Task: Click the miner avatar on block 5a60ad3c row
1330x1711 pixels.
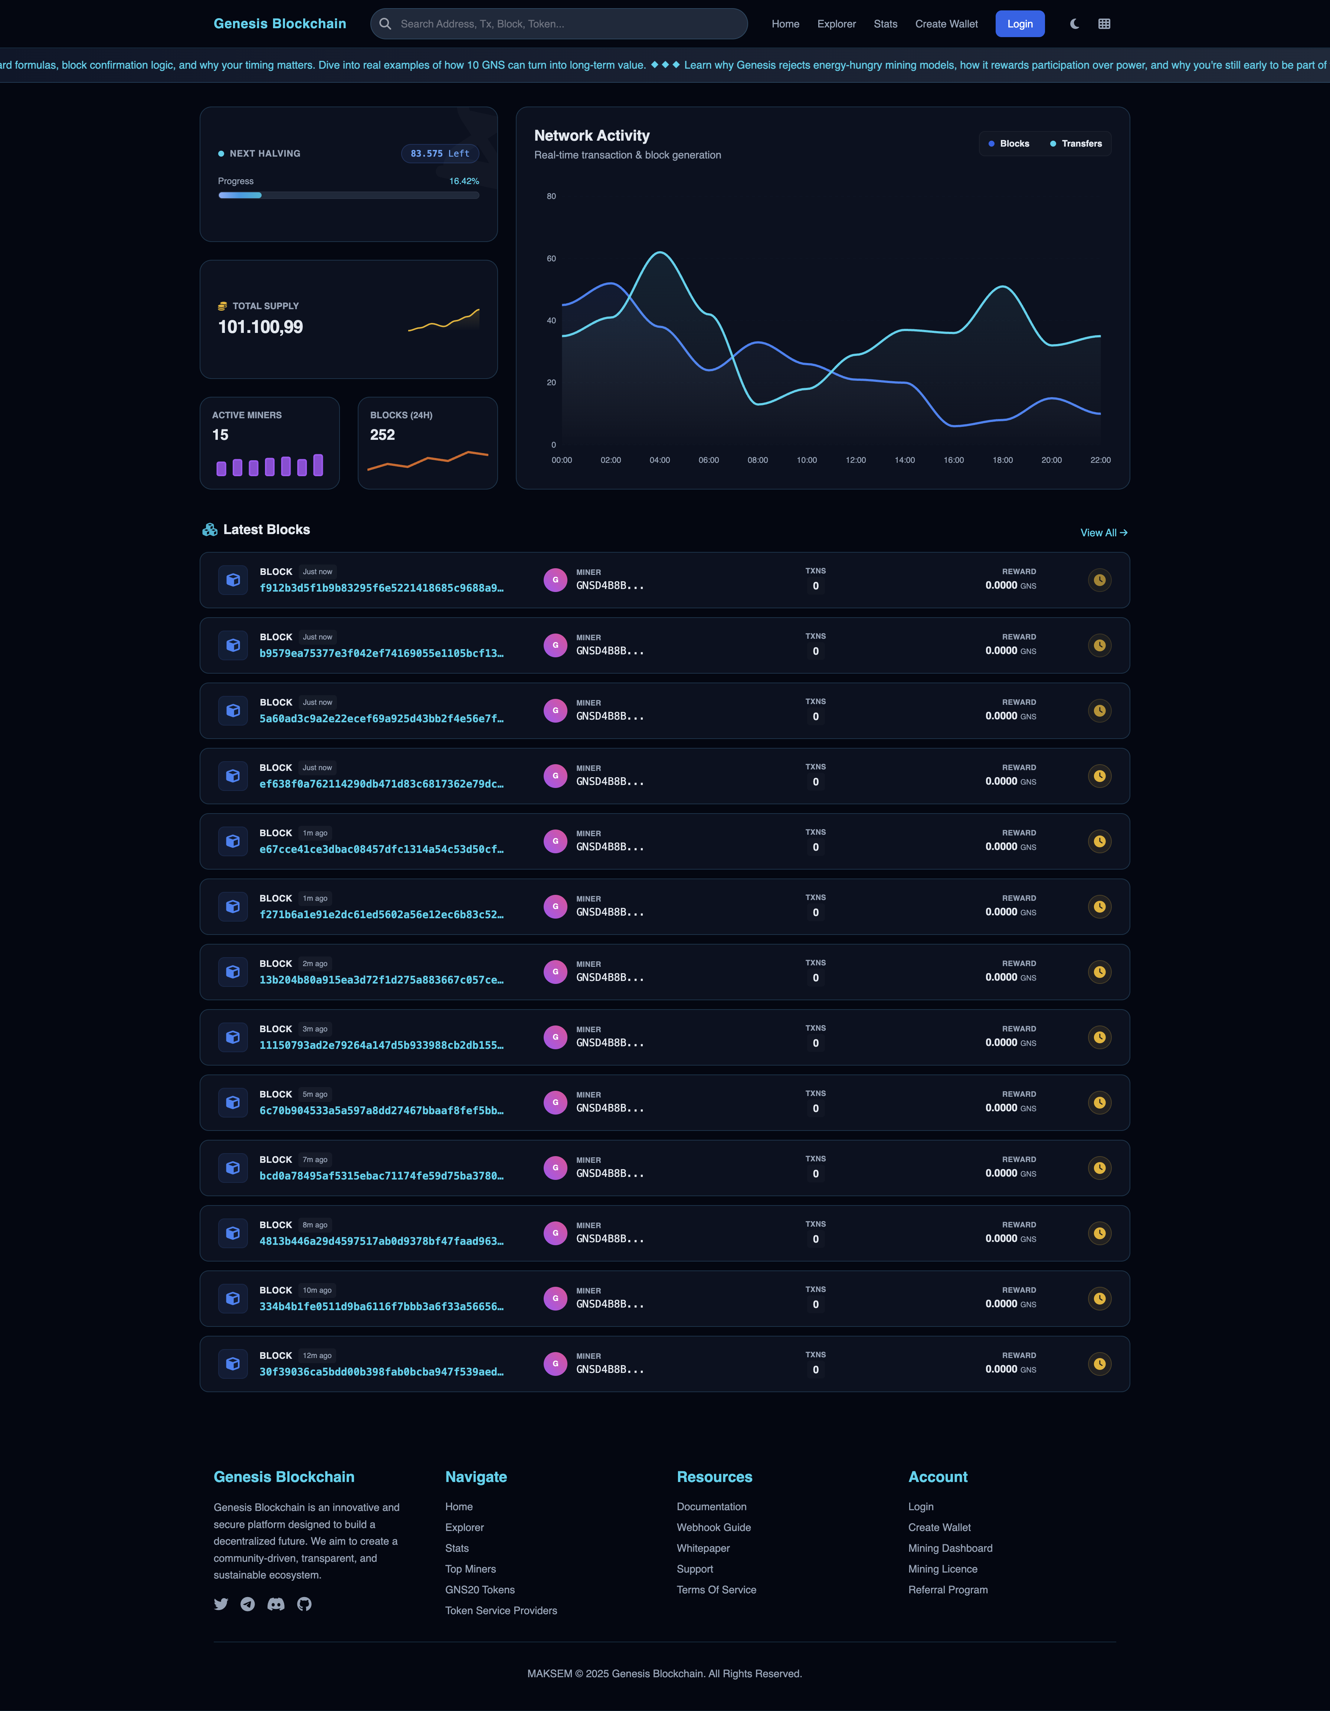Action: point(554,711)
